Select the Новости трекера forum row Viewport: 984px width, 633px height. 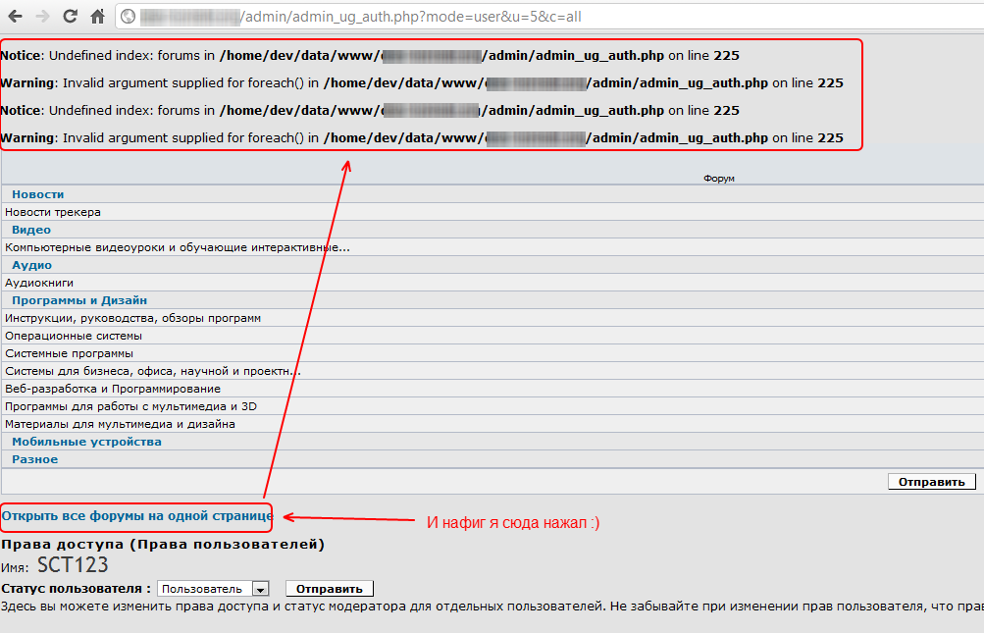[53, 212]
